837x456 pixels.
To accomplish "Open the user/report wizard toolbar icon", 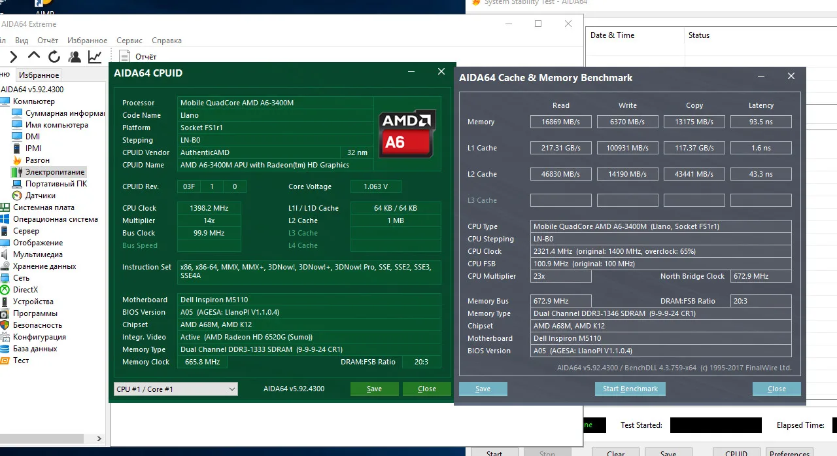I will (x=75, y=56).
